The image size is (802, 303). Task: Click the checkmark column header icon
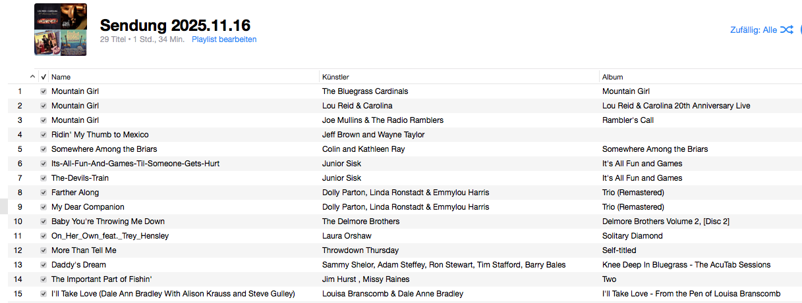click(x=43, y=77)
